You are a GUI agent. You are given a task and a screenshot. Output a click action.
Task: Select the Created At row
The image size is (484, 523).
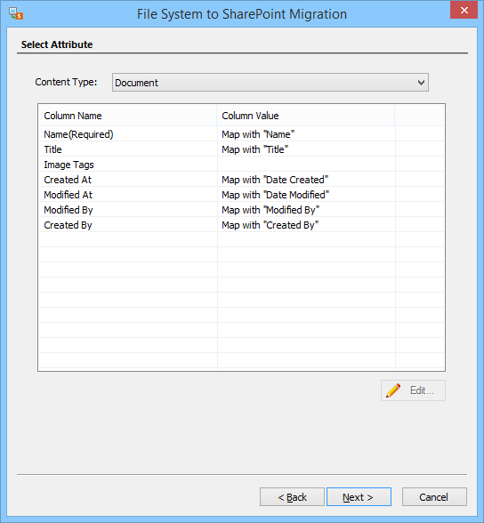coord(241,180)
